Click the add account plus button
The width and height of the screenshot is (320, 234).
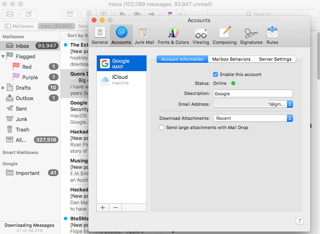[103, 207]
